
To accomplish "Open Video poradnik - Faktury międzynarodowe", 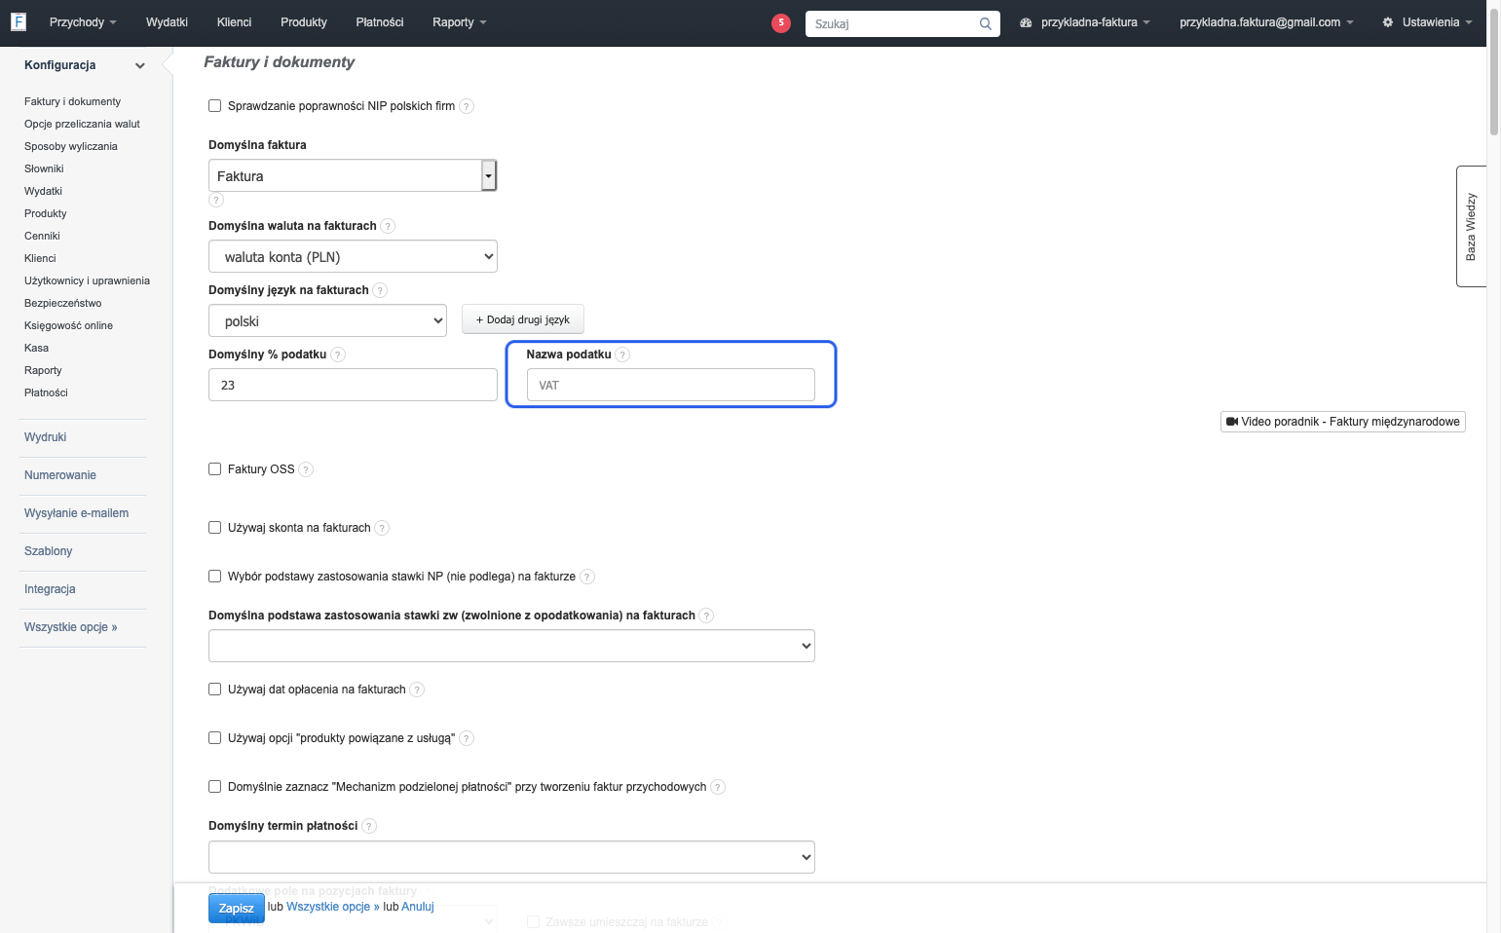I will (x=1343, y=422).
